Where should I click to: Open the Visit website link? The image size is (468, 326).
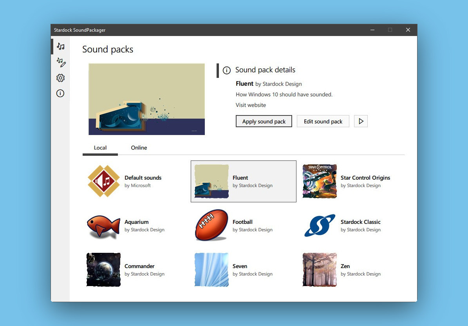[x=251, y=105]
